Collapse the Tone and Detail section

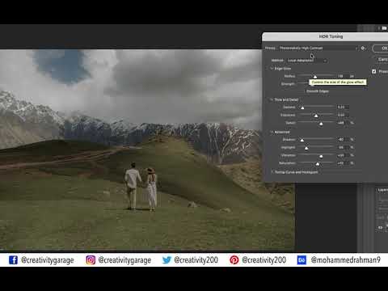[x=272, y=99]
